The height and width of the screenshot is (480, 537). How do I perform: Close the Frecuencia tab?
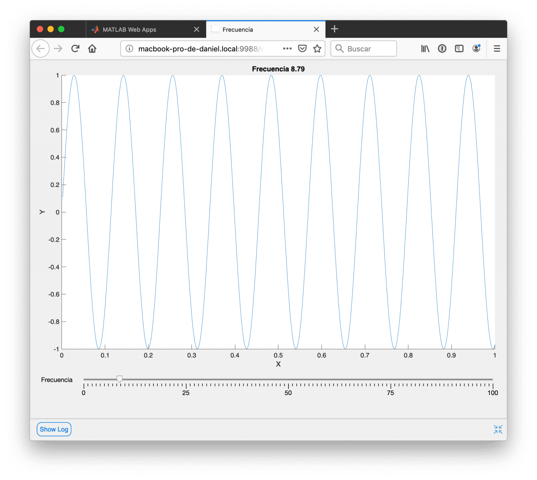(x=316, y=29)
